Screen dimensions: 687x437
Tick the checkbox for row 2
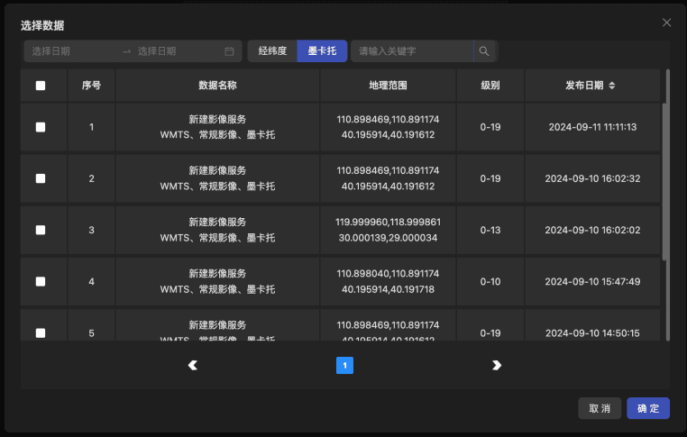[41, 178]
